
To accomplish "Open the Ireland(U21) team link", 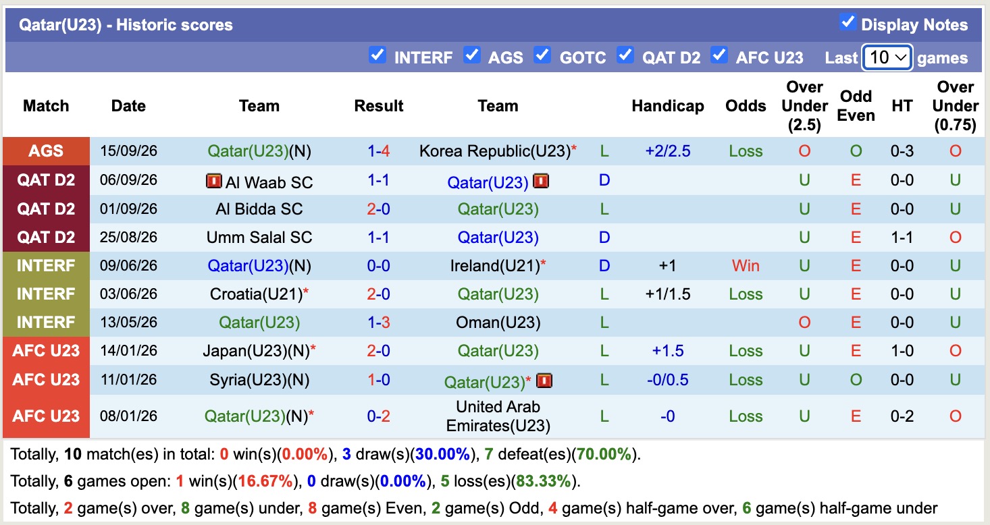I will tap(495, 266).
